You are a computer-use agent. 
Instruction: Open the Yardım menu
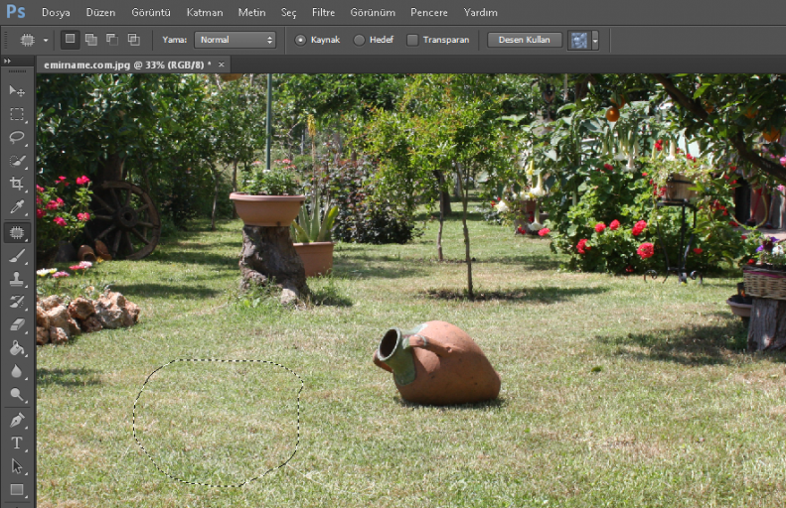click(480, 12)
